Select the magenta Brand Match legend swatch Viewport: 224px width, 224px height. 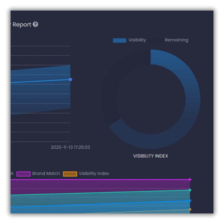point(24,174)
